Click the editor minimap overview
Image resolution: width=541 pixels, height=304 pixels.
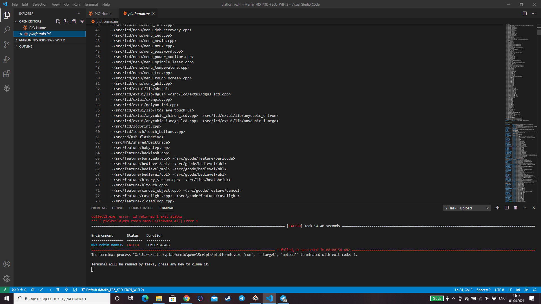(x=521, y=113)
